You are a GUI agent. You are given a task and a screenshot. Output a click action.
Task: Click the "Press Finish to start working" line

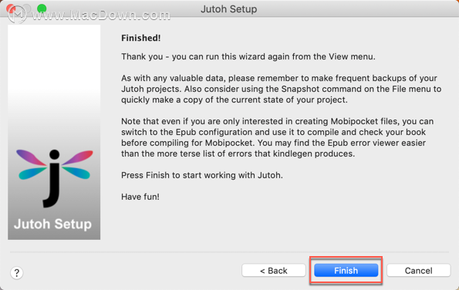[202, 175]
